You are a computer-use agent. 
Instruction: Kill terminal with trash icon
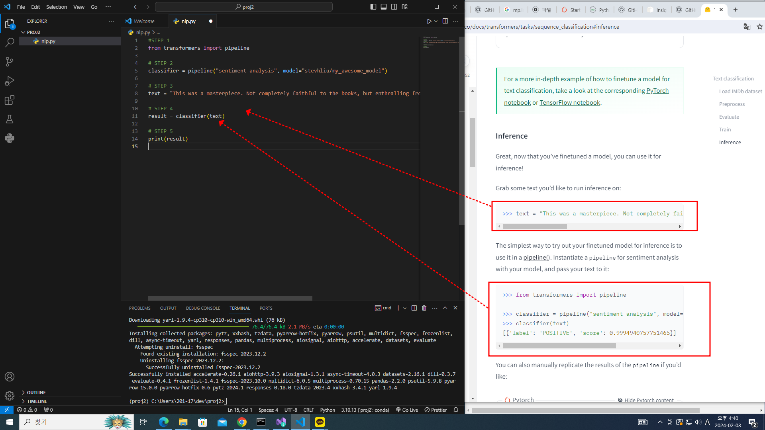[x=424, y=308]
